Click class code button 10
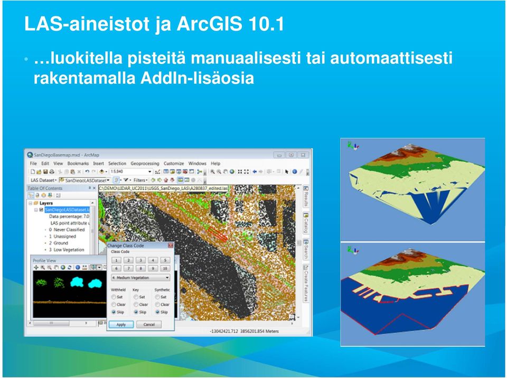The height and width of the screenshot is (378, 507). point(165,268)
